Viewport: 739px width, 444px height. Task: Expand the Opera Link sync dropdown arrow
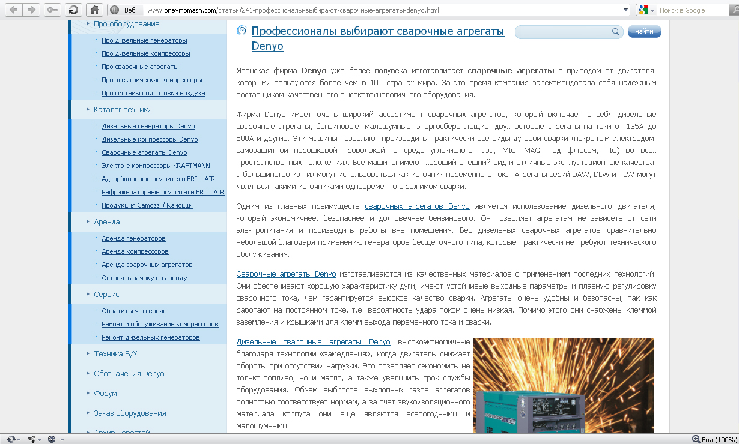click(x=20, y=440)
